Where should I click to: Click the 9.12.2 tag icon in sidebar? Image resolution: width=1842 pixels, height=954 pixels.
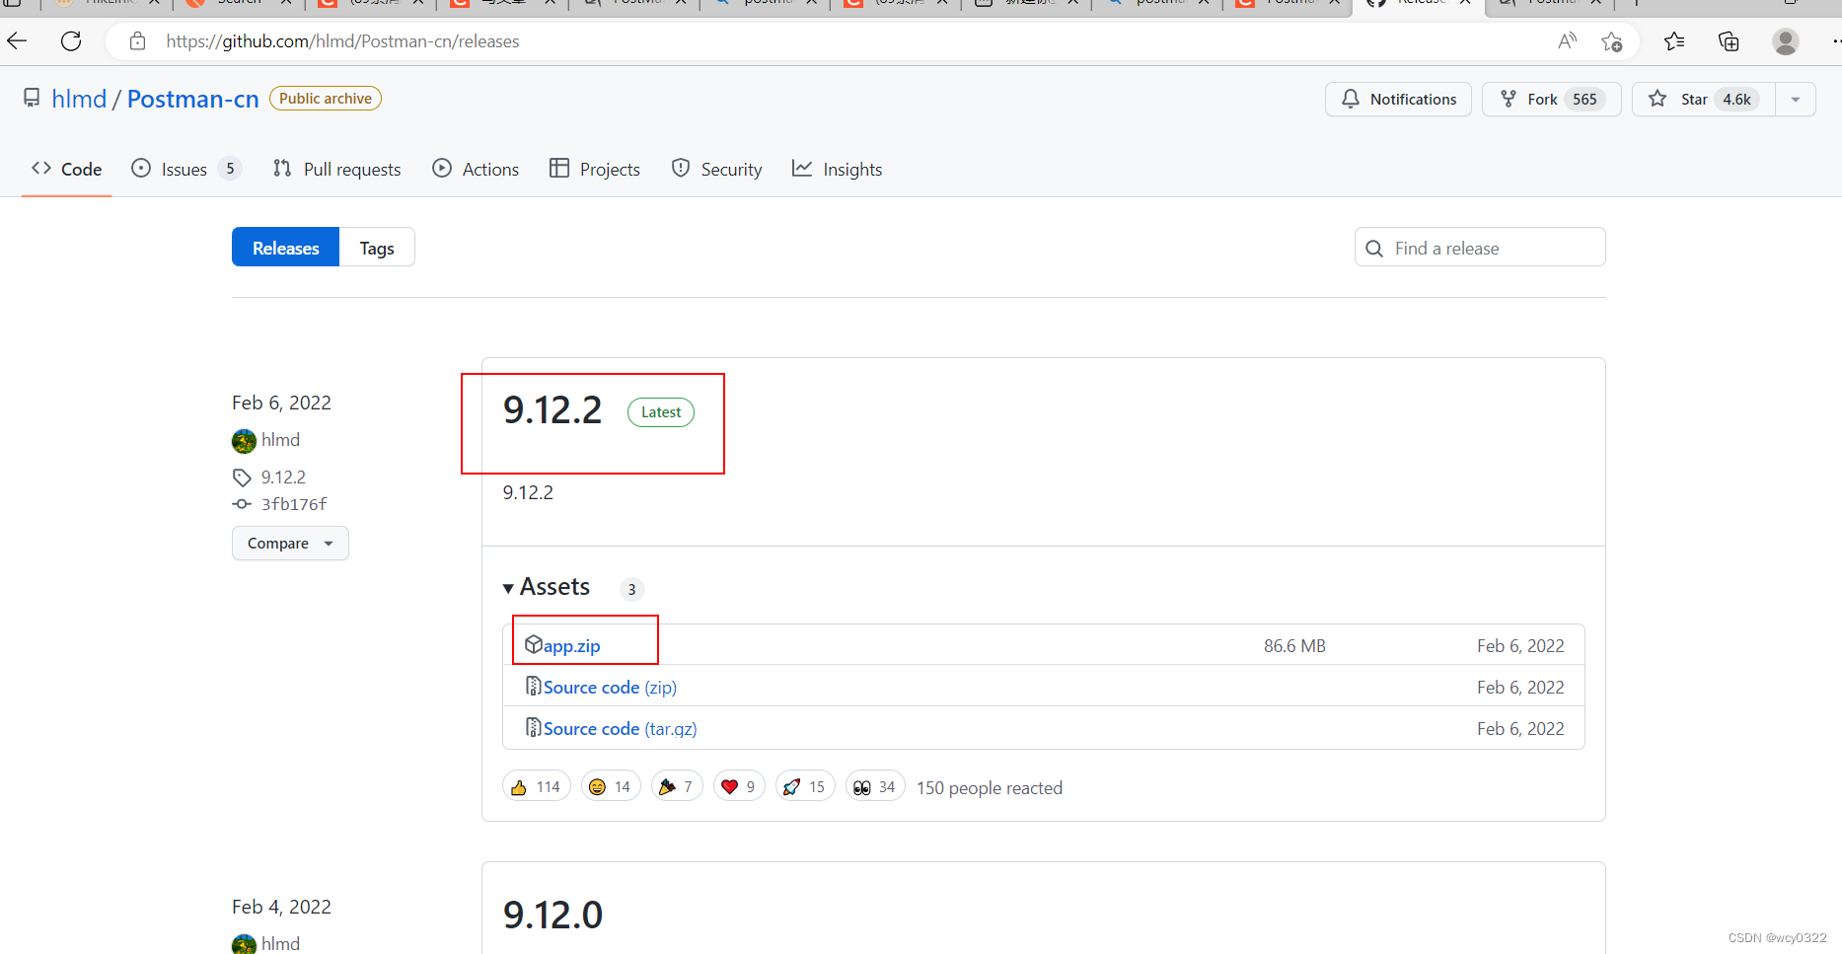pyautogui.click(x=242, y=477)
